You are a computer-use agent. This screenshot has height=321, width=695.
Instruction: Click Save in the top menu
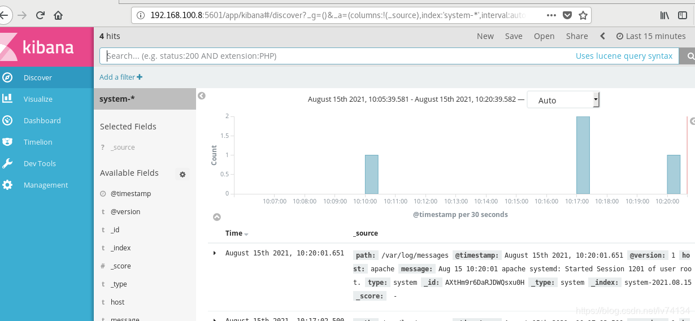pyautogui.click(x=514, y=36)
